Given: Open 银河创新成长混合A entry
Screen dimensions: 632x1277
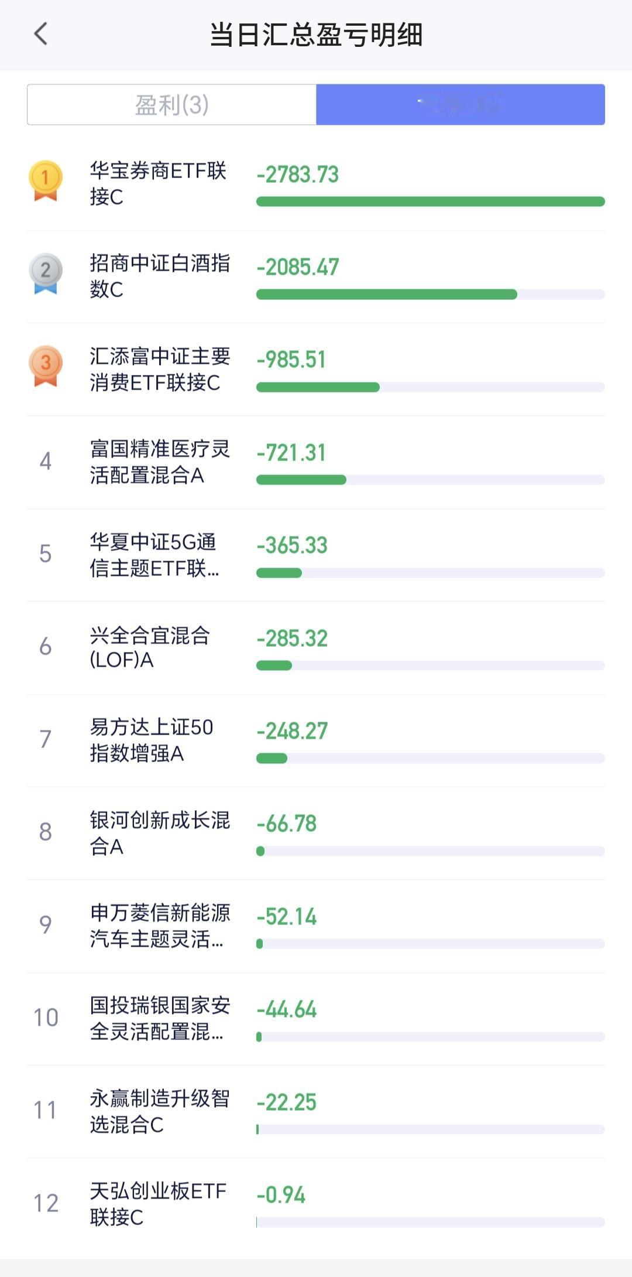Looking at the screenshot, I should point(316,833).
